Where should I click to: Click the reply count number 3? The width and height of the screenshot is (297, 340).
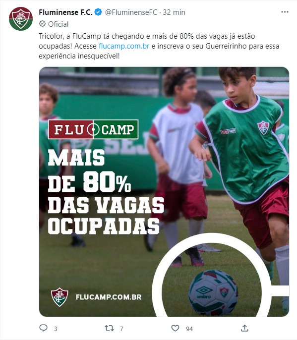click(56, 329)
